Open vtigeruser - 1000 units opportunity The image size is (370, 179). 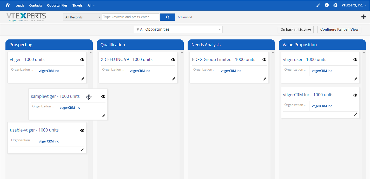click(x=305, y=59)
